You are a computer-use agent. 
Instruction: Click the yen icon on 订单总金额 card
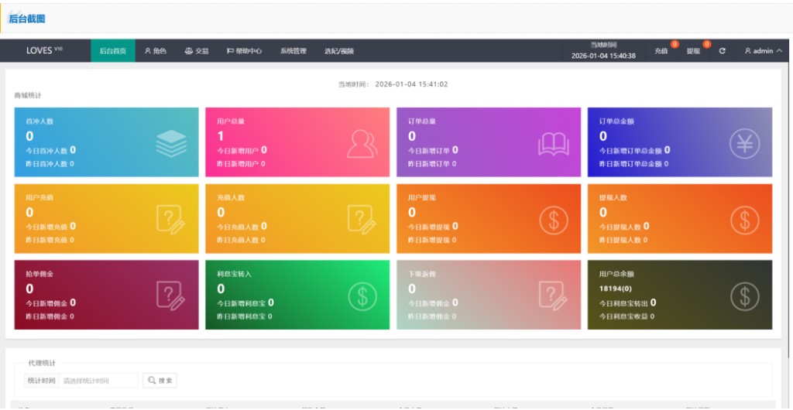tap(744, 143)
